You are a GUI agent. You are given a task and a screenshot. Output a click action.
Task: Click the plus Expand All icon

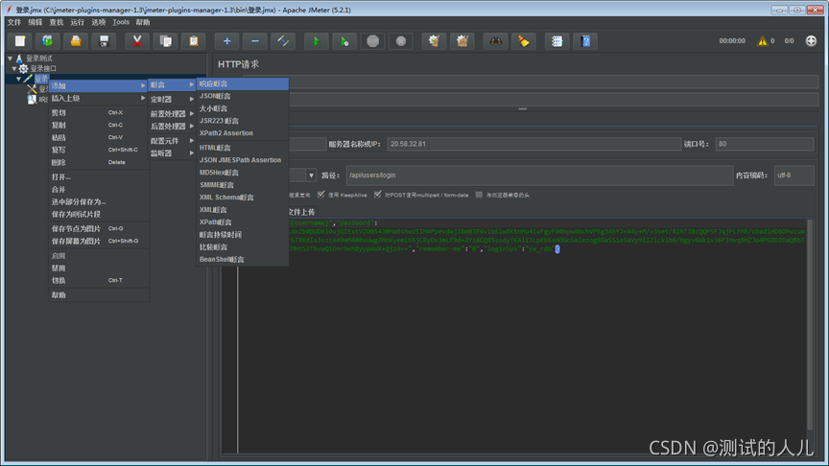coord(226,41)
